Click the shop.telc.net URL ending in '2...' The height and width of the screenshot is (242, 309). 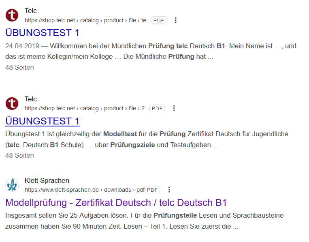click(x=87, y=108)
